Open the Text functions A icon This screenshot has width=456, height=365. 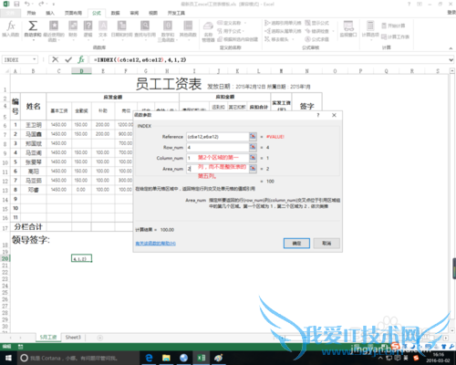tap(103, 29)
